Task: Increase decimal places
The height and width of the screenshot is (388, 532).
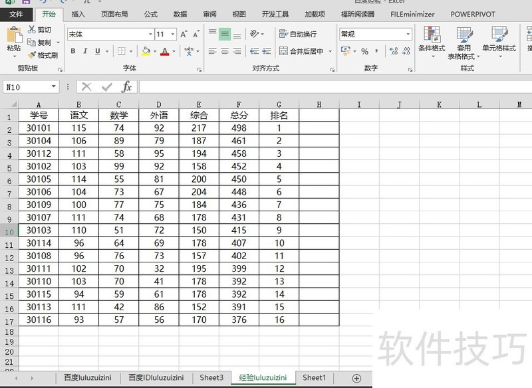Action: tap(394, 51)
